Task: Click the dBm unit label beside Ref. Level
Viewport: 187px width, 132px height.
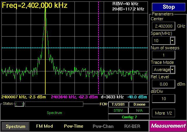Action: [181, 84]
